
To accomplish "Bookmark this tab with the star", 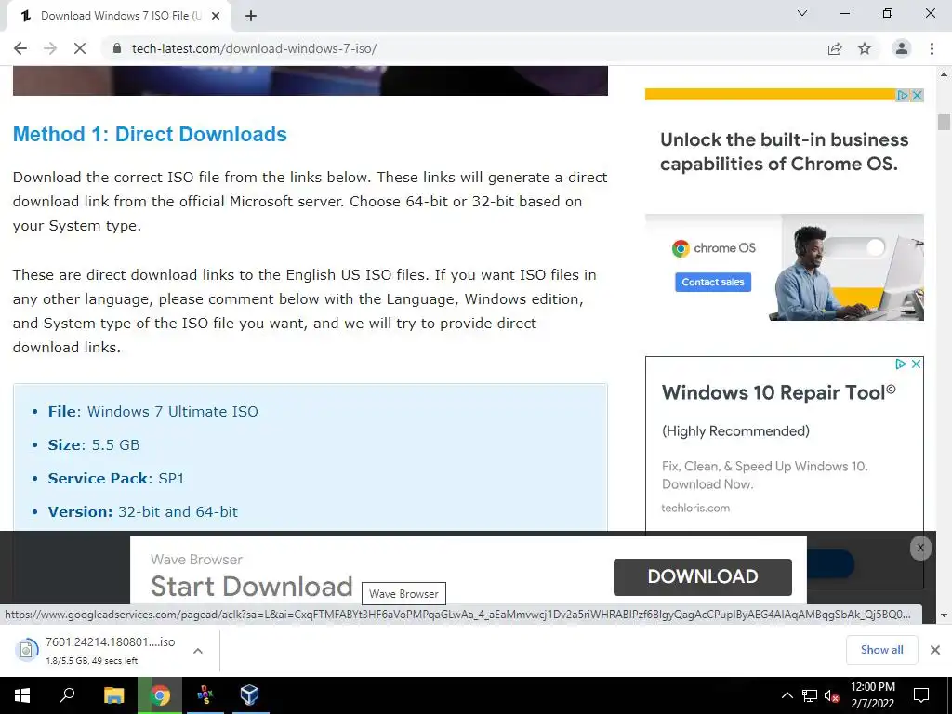I will click(865, 48).
